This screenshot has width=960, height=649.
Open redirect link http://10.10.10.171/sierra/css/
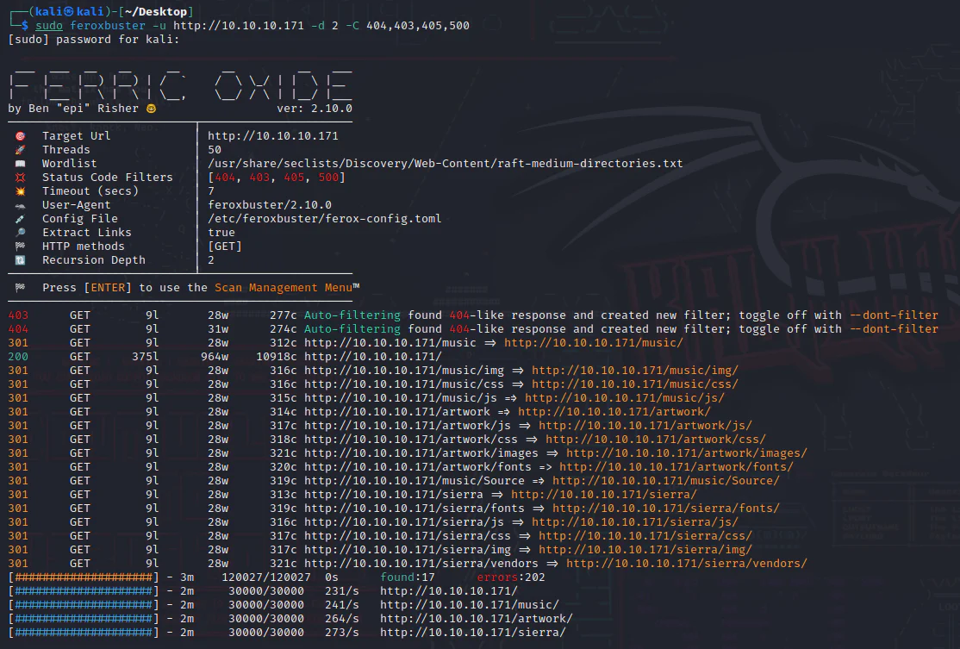[645, 536]
